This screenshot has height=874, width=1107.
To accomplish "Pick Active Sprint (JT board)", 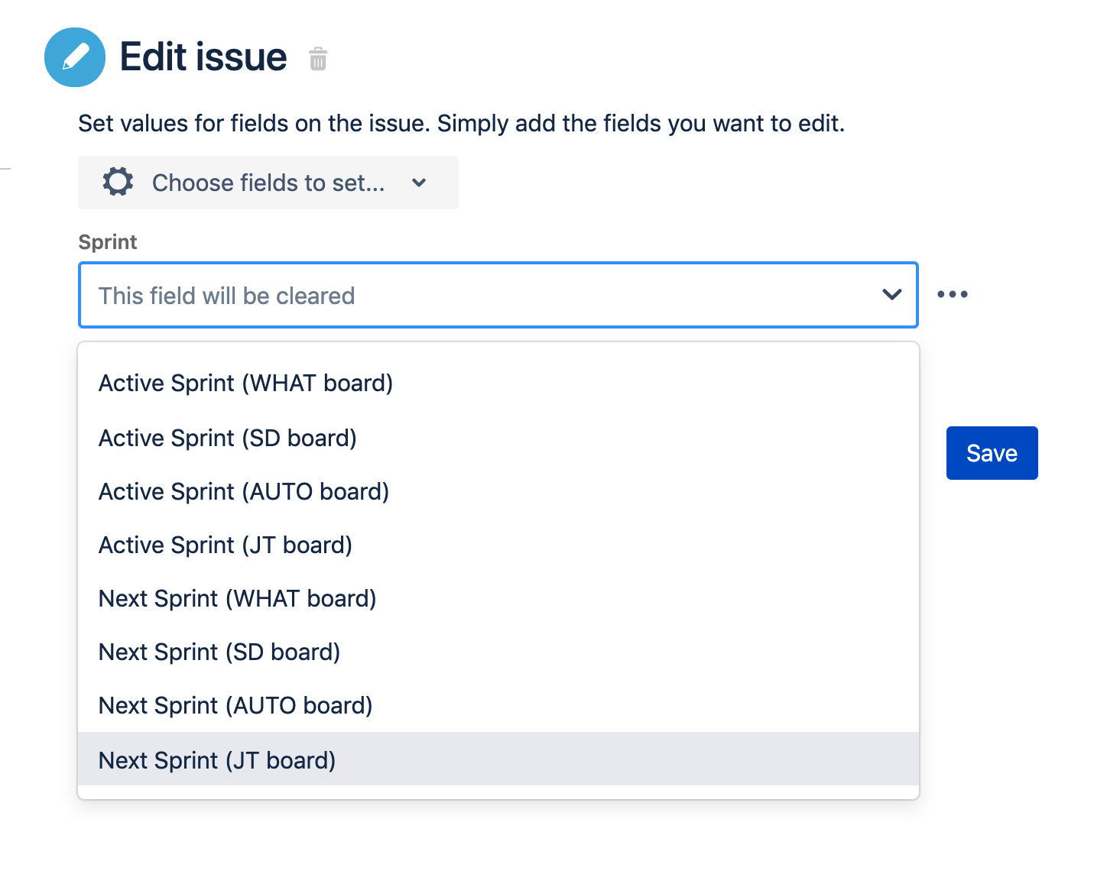I will (498, 545).
